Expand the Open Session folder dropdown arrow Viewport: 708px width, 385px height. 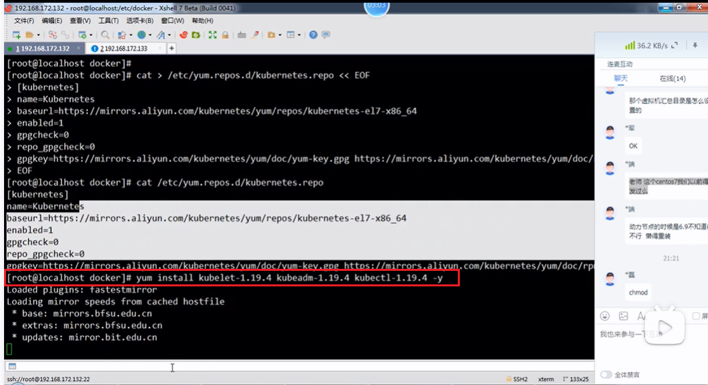click(39, 35)
